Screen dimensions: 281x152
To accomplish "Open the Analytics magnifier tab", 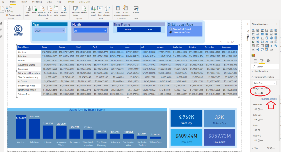I will click(268, 61).
